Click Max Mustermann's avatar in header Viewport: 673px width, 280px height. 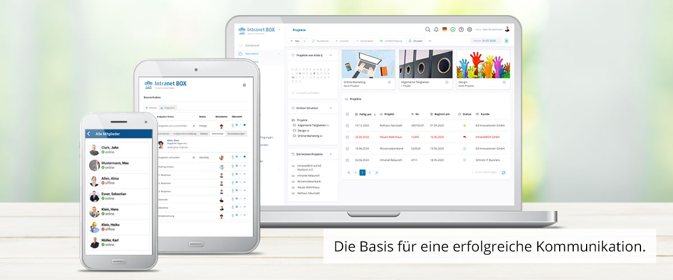[x=507, y=29]
